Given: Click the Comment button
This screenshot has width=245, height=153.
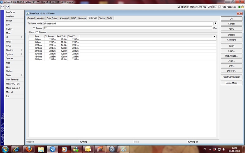Looking at the screenshot, I should 232,40.
